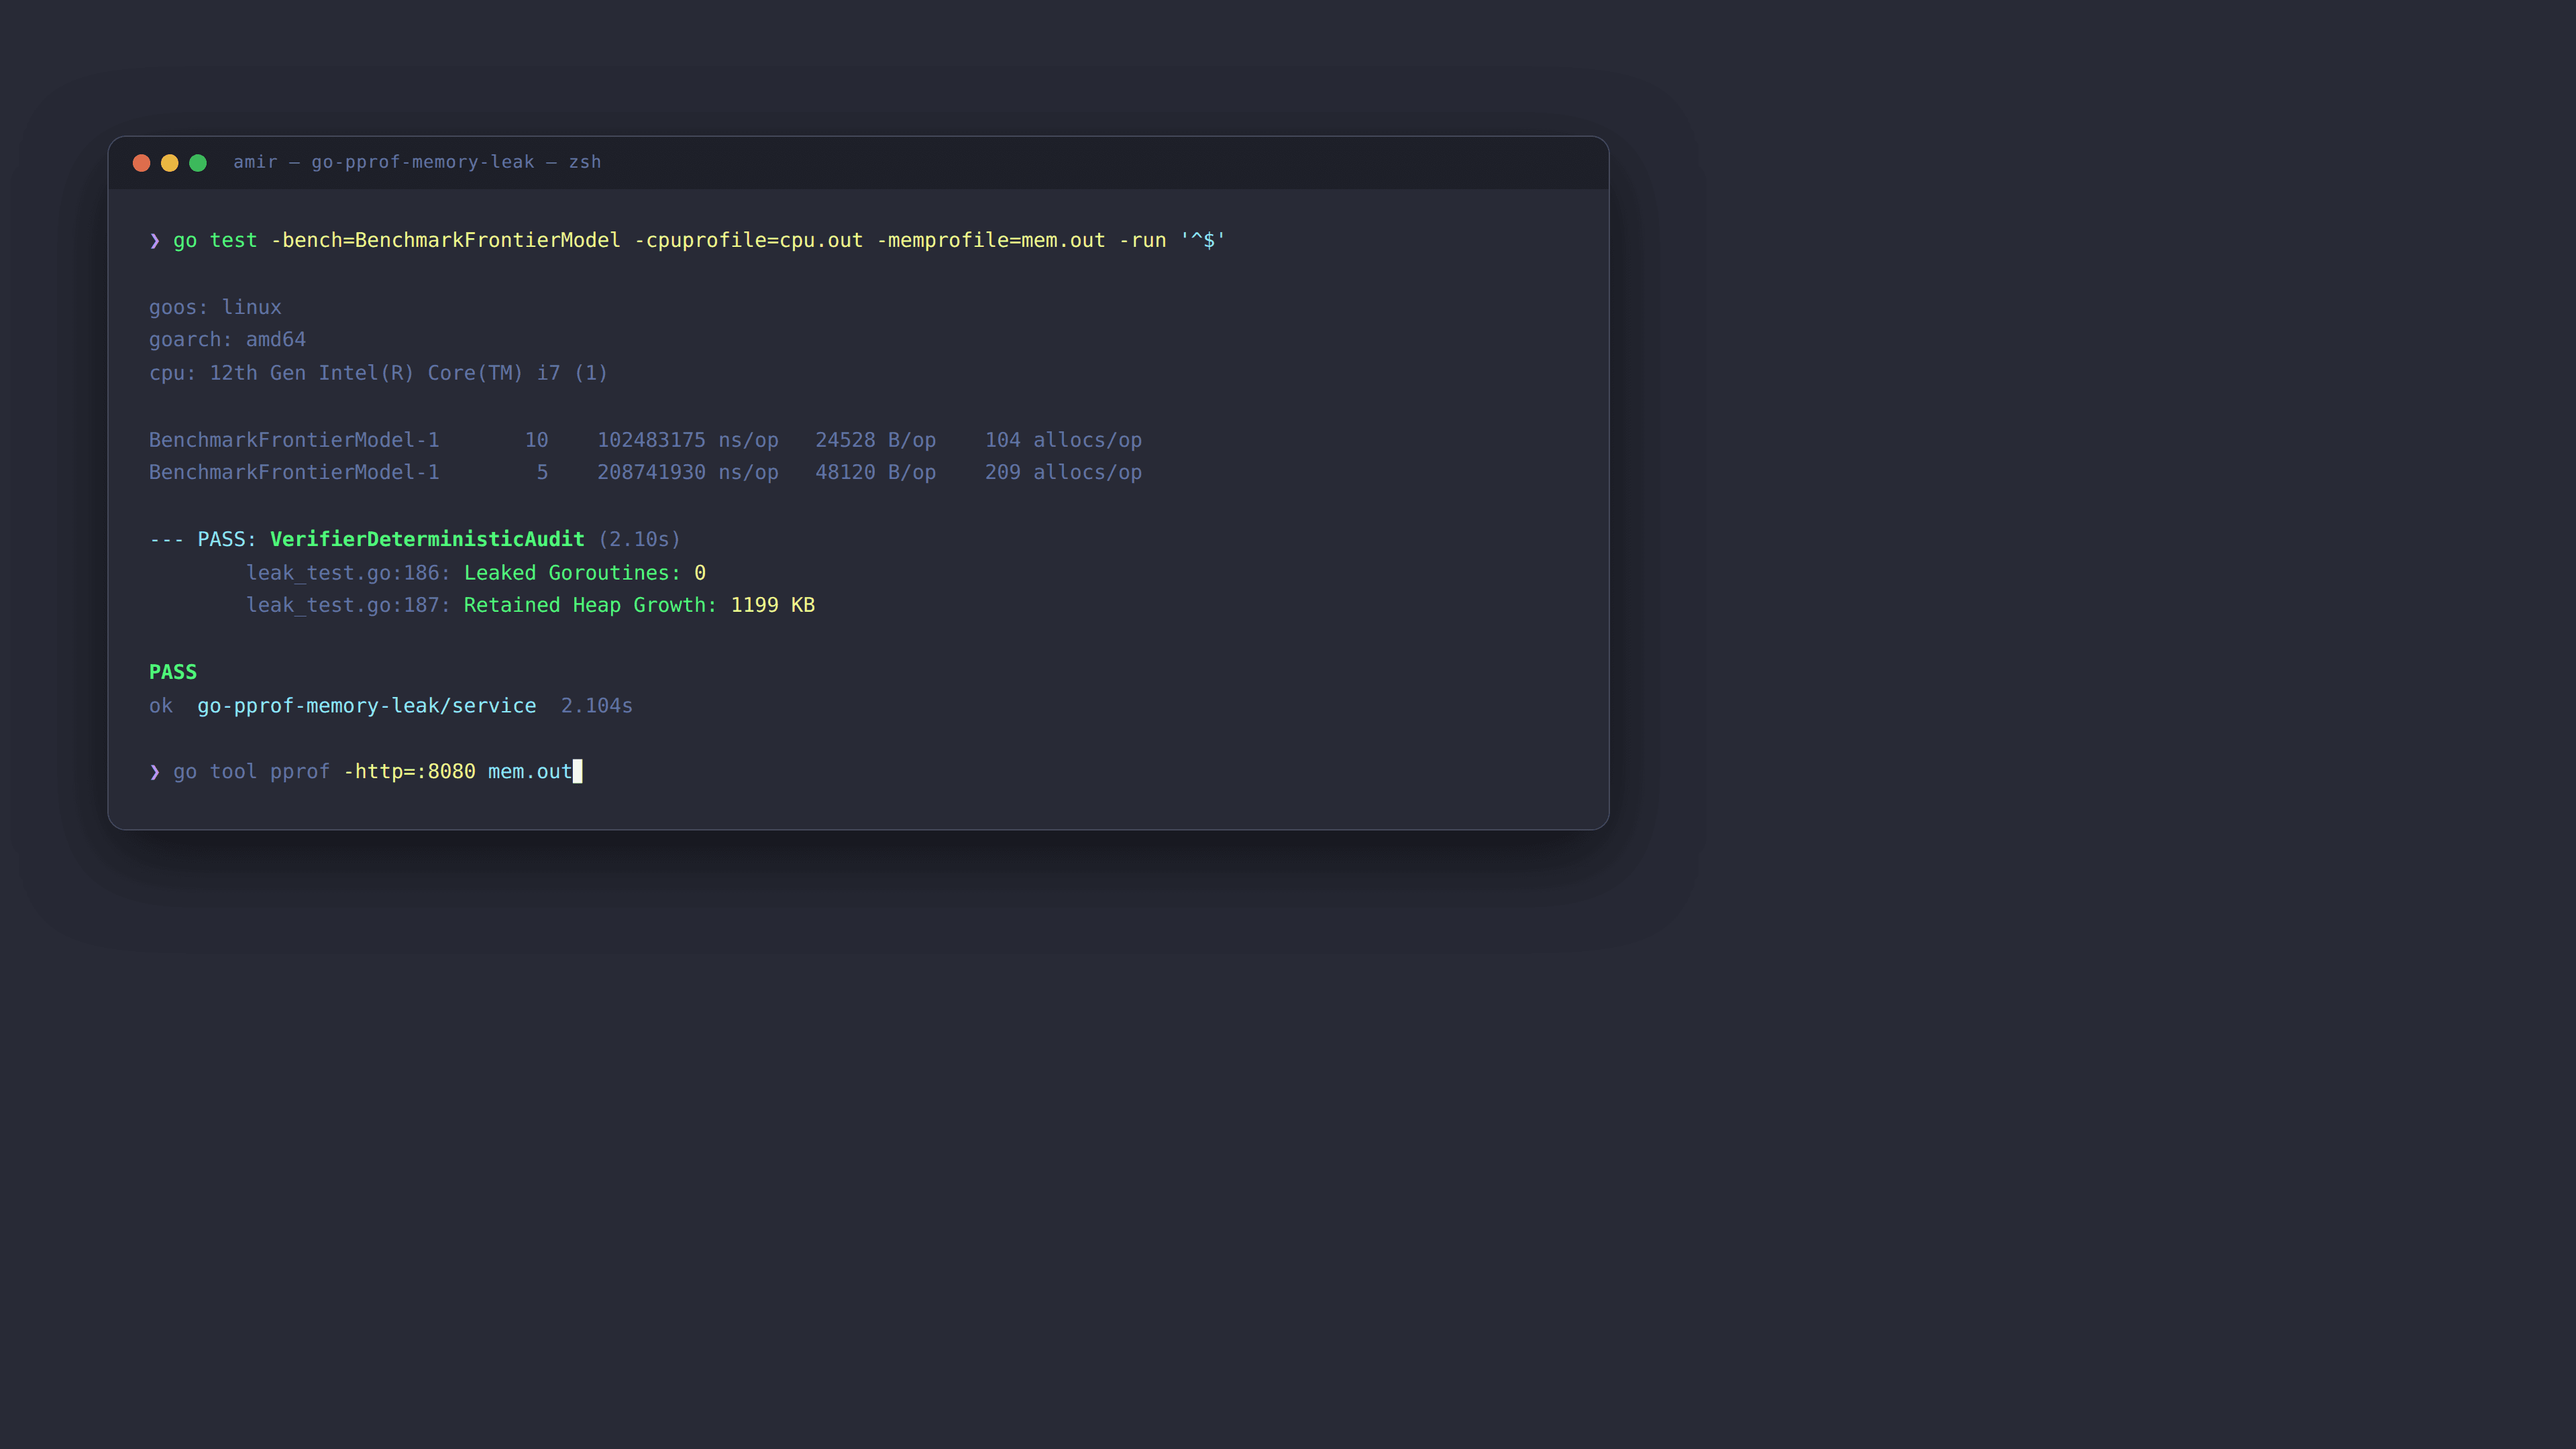Click the 'Leaked Goroutines:' label

572,573
